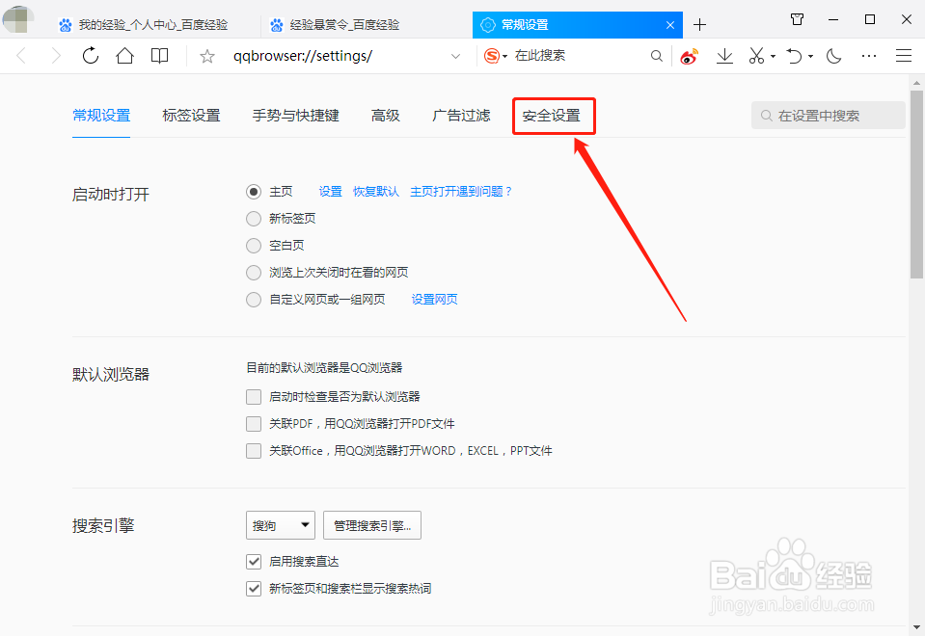Open the Weibo icon in toolbar
The width and height of the screenshot is (925, 636).
pos(689,57)
